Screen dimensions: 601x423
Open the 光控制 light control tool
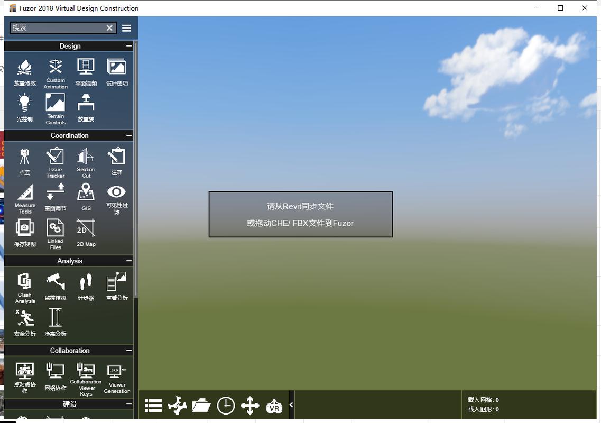tap(24, 108)
